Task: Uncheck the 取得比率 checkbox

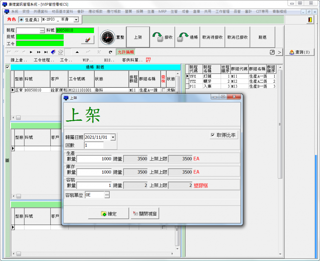Action: point(213,135)
